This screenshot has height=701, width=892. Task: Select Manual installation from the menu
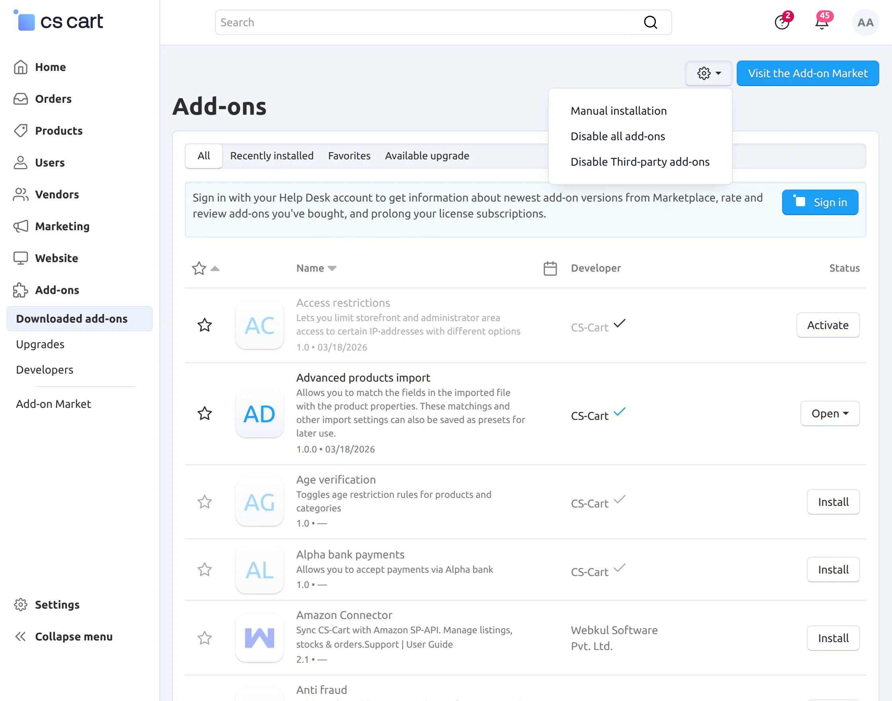coord(618,111)
